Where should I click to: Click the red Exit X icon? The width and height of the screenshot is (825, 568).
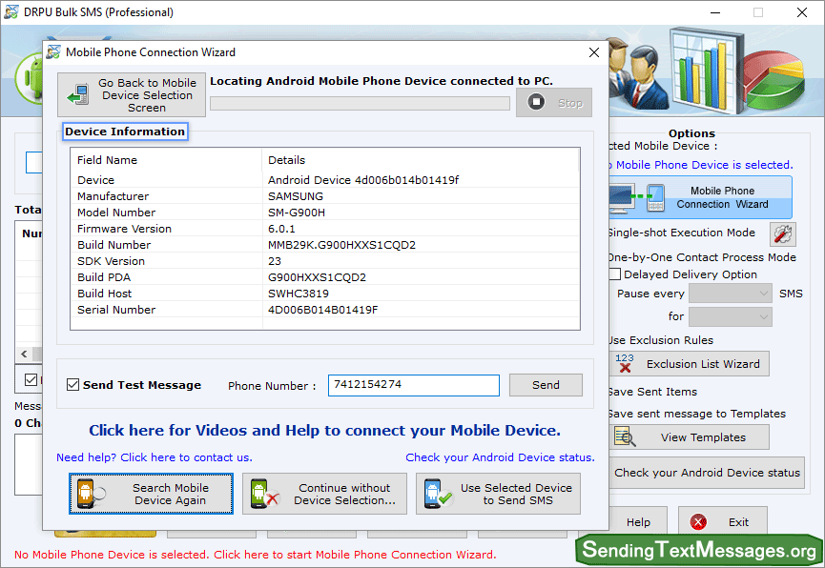(698, 522)
